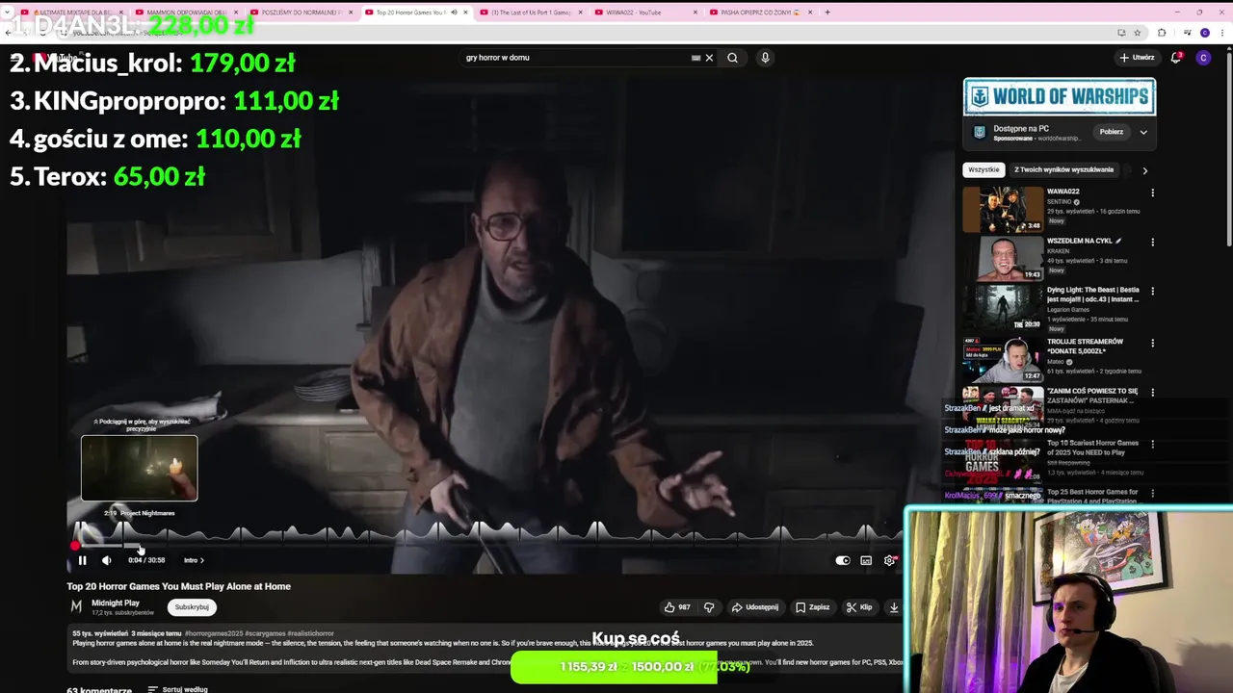1233x693 pixels.
Task: Open TROLUJE STREAMERÓW video thumbnail
Action: pos(1003,360)
